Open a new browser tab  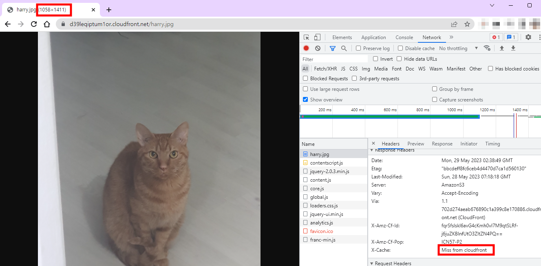109,10
